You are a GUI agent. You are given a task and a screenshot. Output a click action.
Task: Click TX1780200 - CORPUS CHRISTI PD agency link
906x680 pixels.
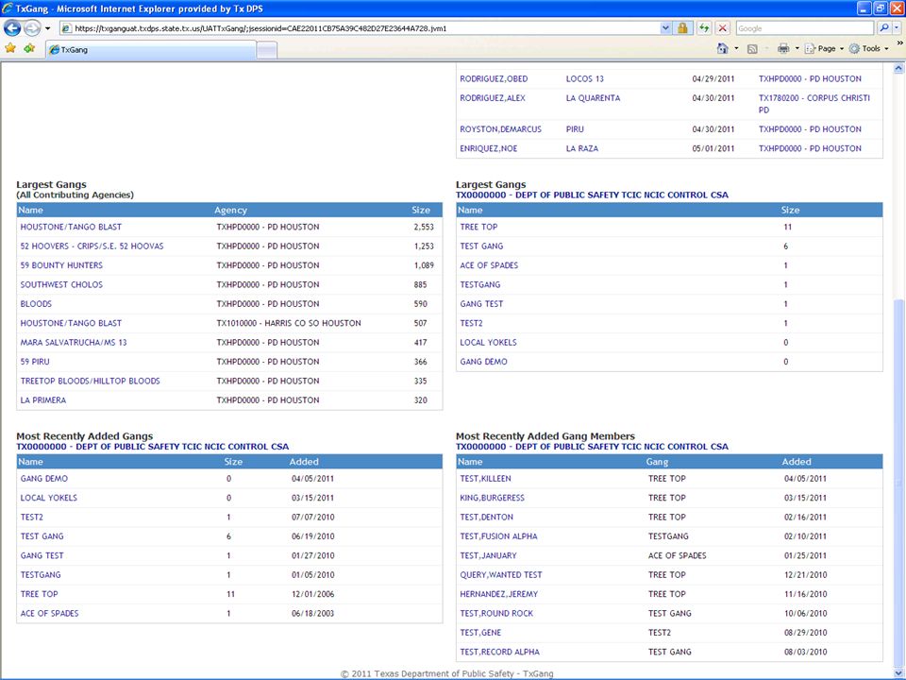point(814,104)
